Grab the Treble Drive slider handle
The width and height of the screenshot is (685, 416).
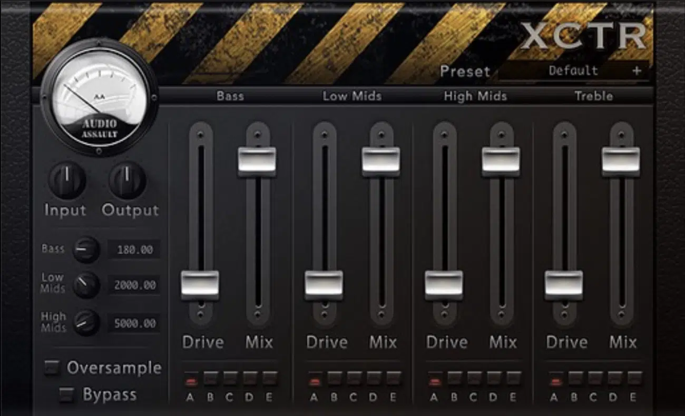(564, 285)
